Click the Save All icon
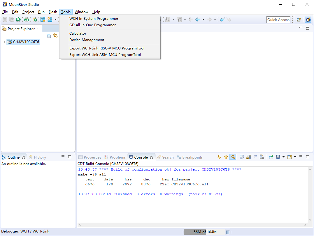 click(12, 19)
